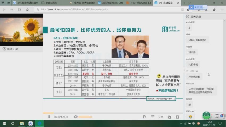Switch to 成为年薪百万CFO的 tab
Viewport: 226px width, 127px height.
[x=111, y=3]
